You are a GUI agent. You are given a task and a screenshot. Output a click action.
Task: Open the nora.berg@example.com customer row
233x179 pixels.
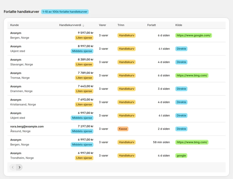click(116, 129)
